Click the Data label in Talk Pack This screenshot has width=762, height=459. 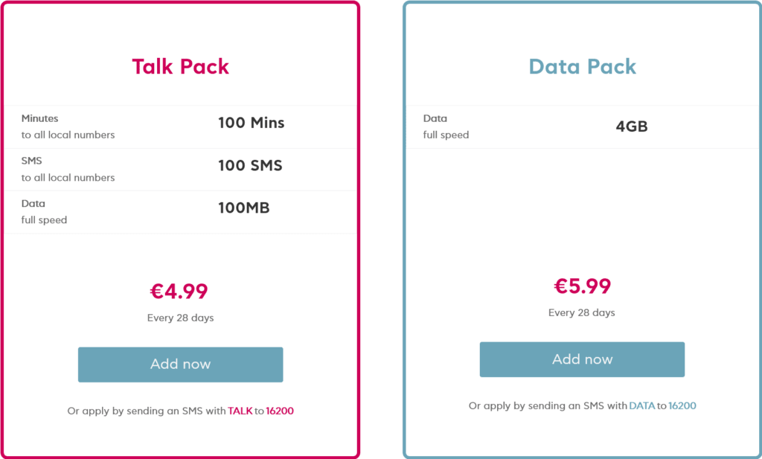[x=33, y=203]
